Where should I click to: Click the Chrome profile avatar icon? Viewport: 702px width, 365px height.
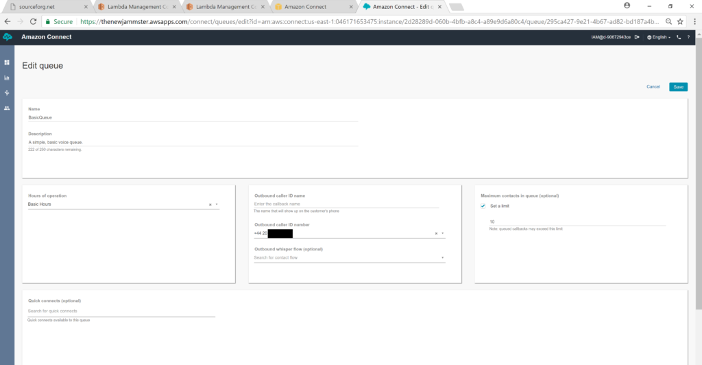[627, 5]
